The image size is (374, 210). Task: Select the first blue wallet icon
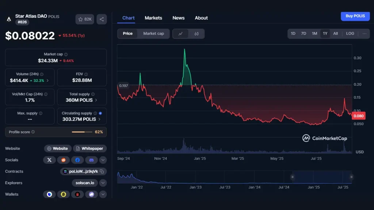(49, 194)
